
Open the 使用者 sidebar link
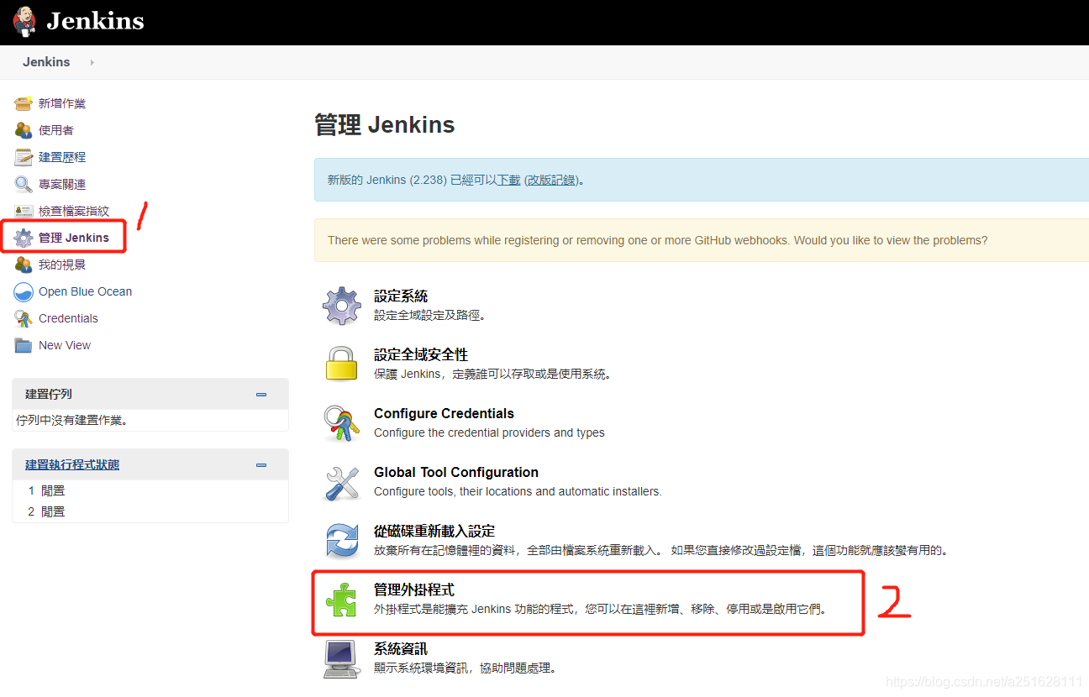pyautogui.click(x=56, y=130)
